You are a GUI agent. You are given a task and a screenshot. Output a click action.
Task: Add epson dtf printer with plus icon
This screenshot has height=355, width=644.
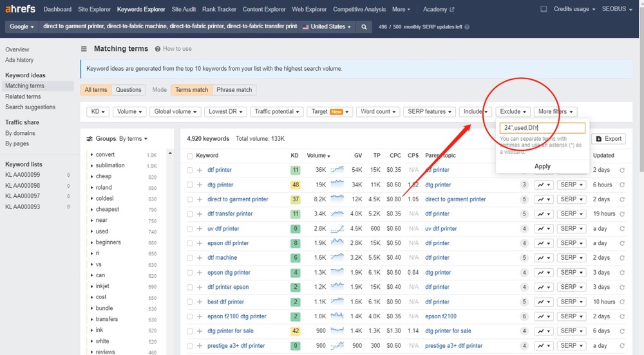(x=200, y=243)
